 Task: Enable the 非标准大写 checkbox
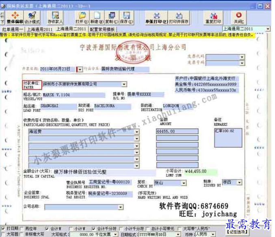[22, 234]
